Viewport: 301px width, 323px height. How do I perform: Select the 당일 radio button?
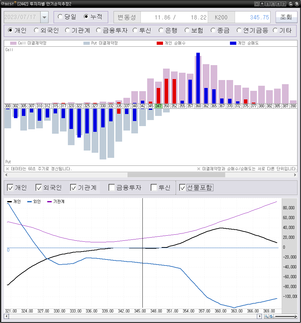click(x=60, y=17)
